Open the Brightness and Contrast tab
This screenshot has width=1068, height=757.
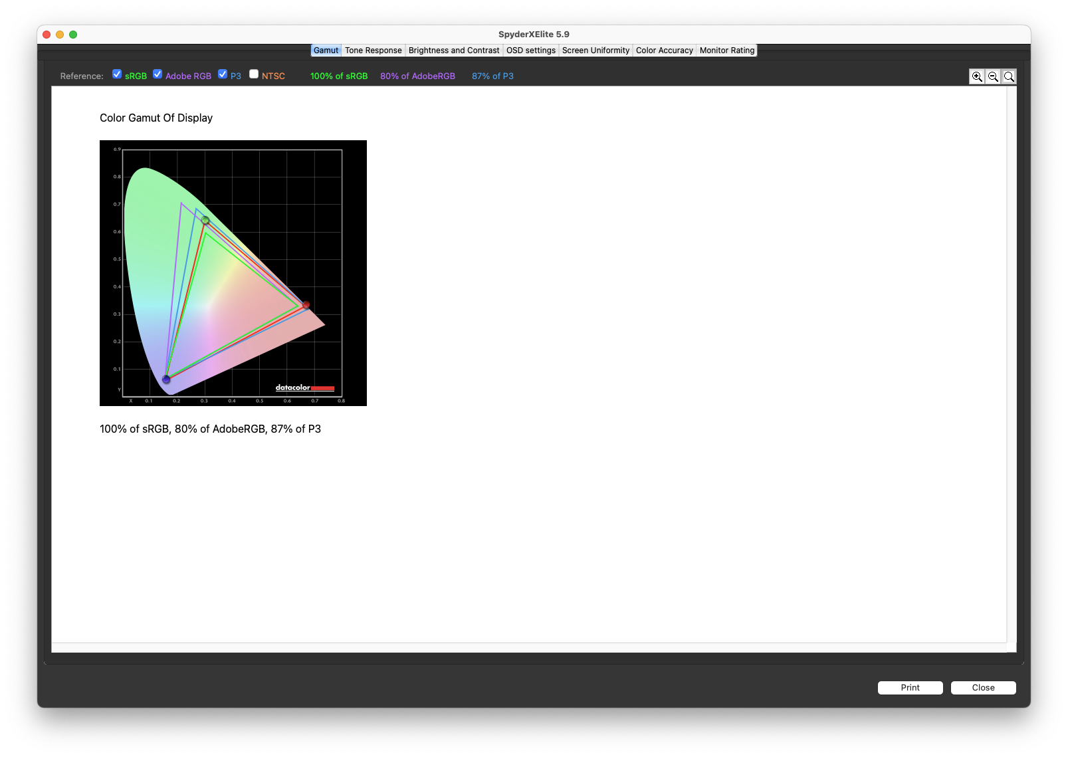[454, 51]
